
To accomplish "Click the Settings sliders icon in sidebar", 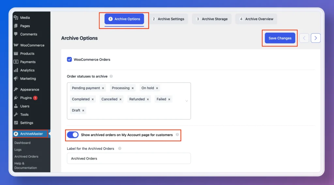I will pyautogui.click(x=16, y=123).
